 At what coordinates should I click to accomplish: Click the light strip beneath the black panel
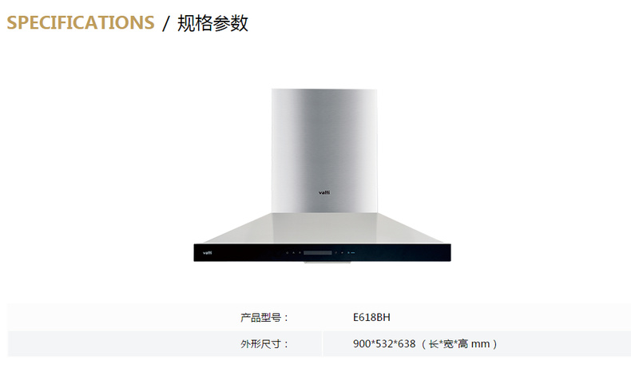(327, 262)
